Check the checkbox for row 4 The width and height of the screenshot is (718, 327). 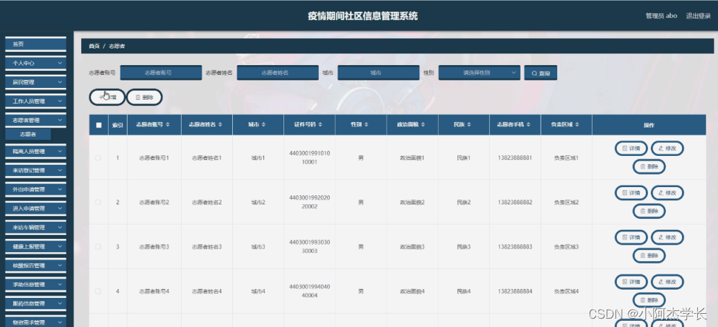[x=98, y=291]
